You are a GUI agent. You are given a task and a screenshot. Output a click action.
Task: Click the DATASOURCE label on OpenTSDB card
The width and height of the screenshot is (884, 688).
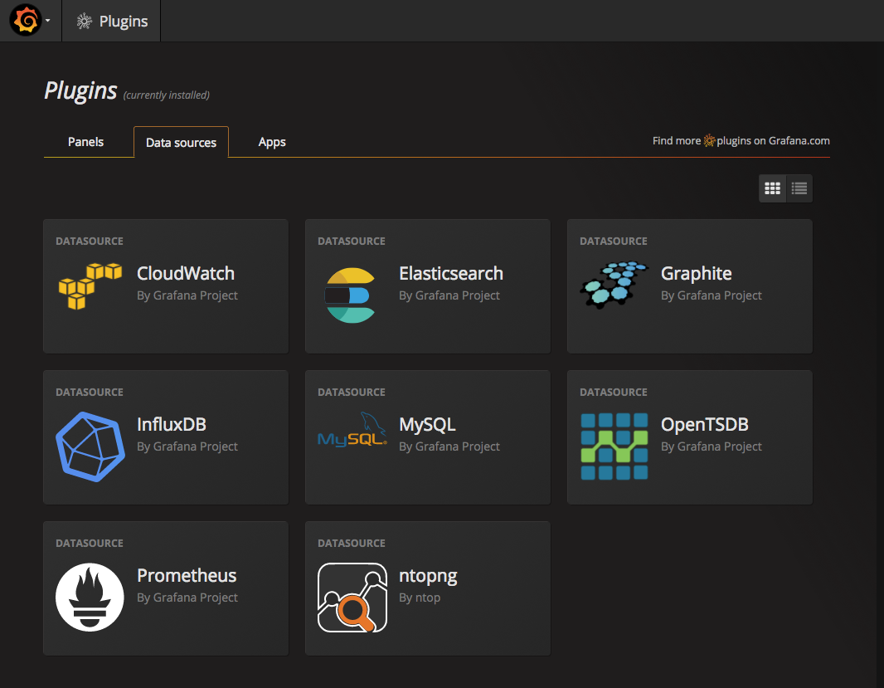click(614, 393)
